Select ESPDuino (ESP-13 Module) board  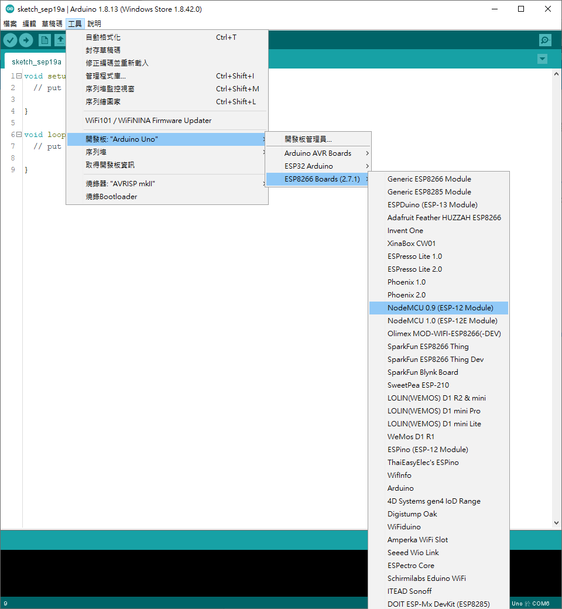438,205
